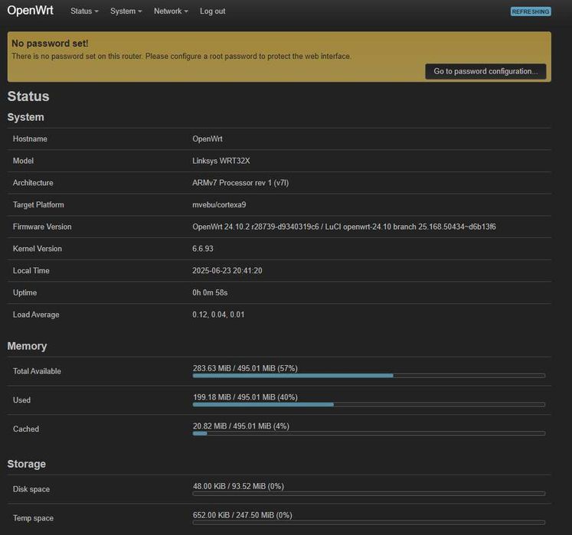Click the Kernel Version label
This screenshot has height=535, width=572.
coord(38,249)
